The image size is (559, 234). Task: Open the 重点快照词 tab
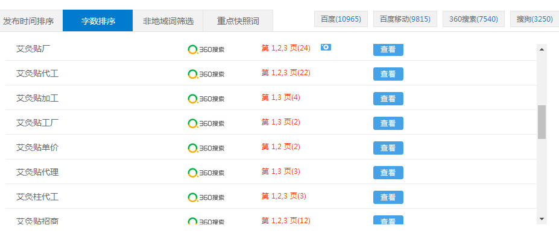(238, 21)
